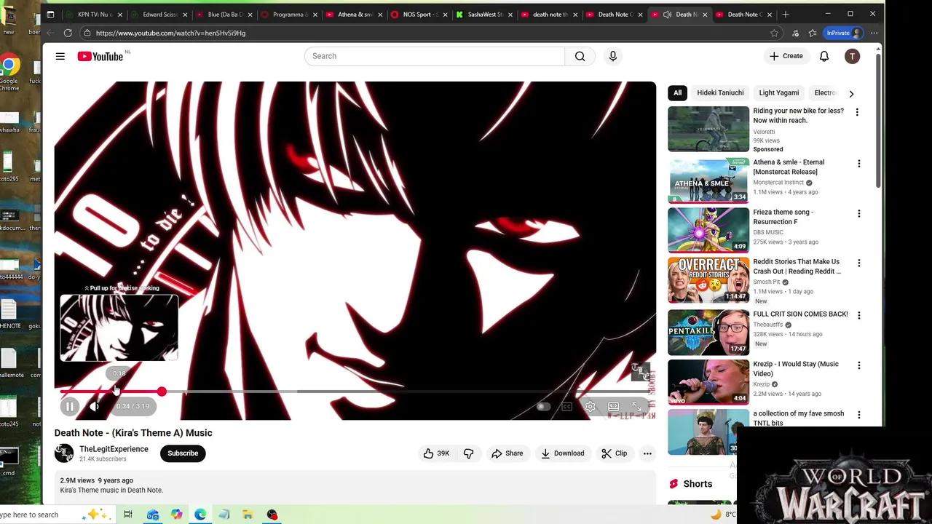The image size is (932, 524).
Task: Open File Explorer from the taskbar
Action: (x=248, y=515)
